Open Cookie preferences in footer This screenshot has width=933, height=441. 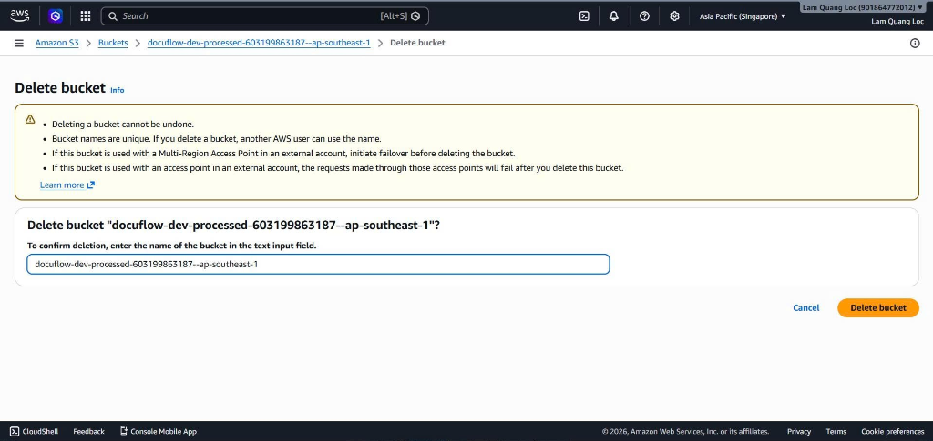(893, 432)
